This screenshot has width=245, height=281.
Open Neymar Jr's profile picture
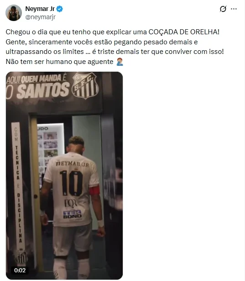tap(14, 13)
